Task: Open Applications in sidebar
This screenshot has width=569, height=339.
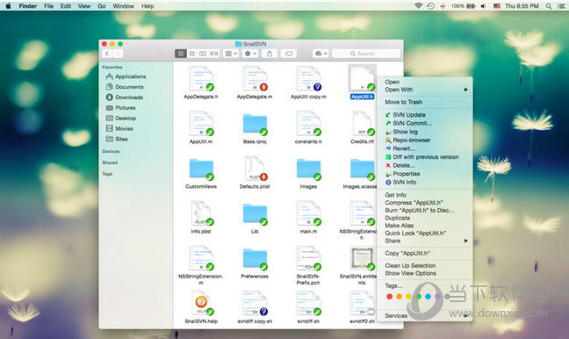Action: [126, 76]
